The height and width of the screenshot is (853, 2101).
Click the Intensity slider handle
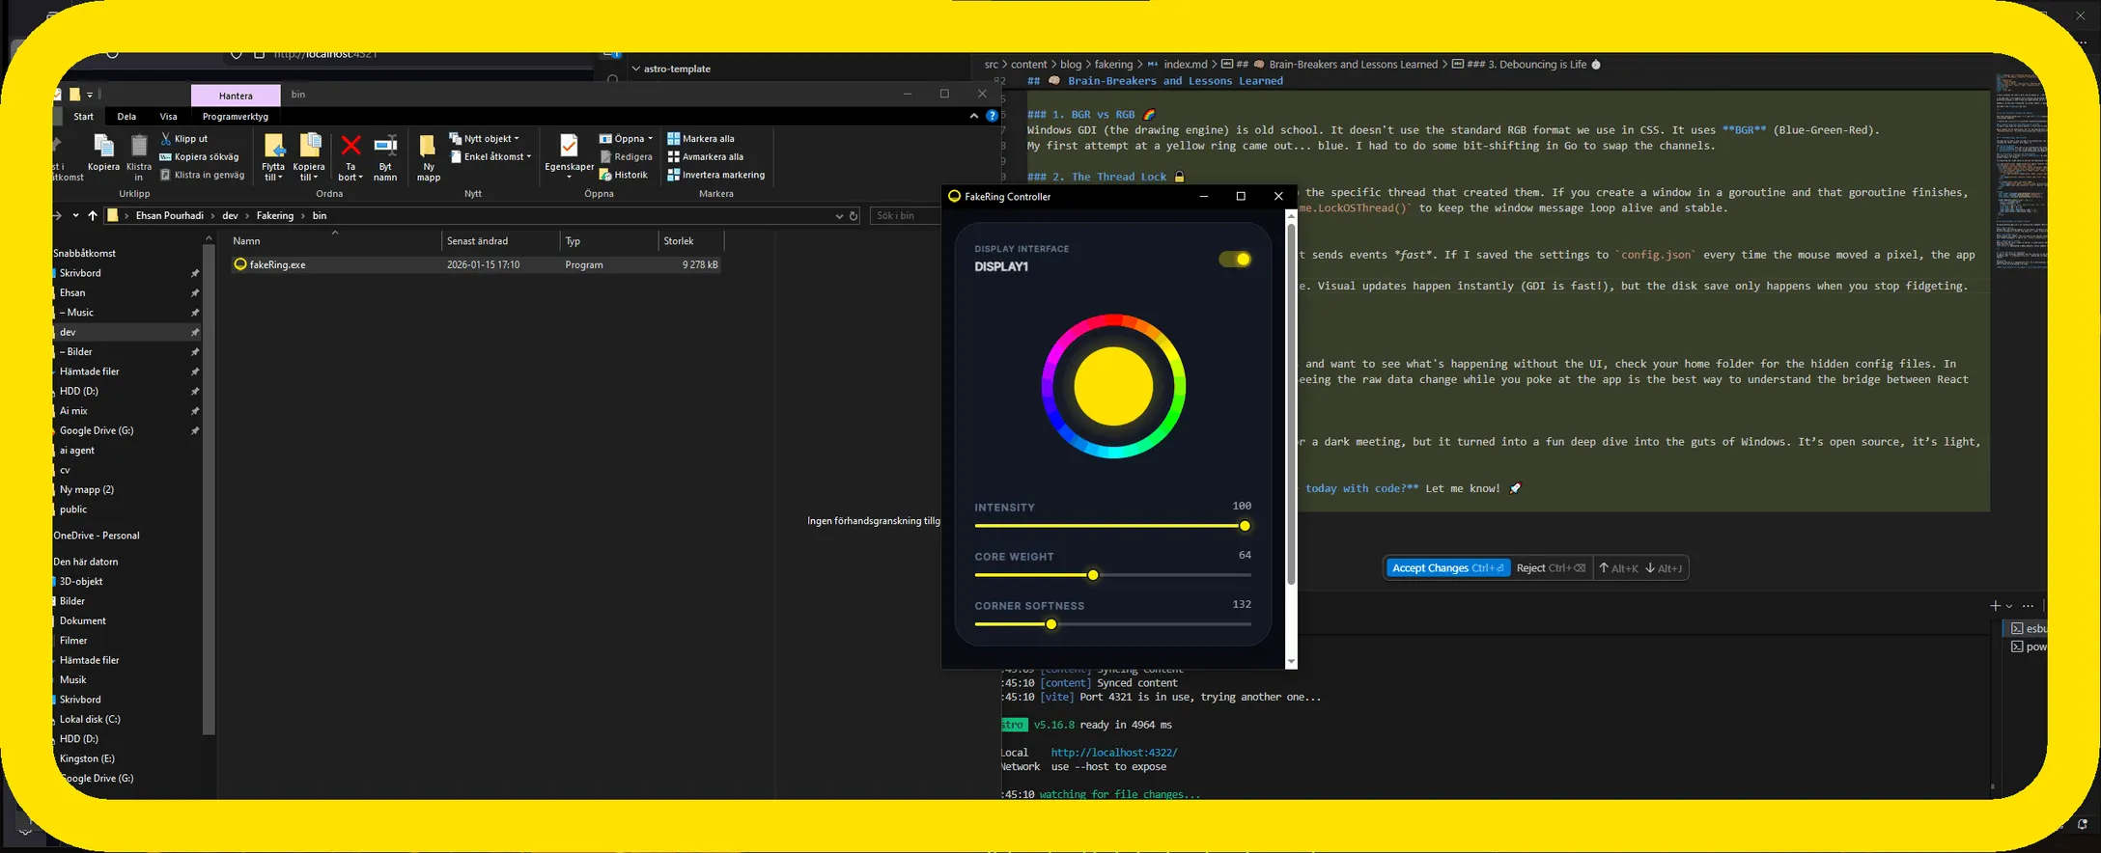[x=1245, y=526]
